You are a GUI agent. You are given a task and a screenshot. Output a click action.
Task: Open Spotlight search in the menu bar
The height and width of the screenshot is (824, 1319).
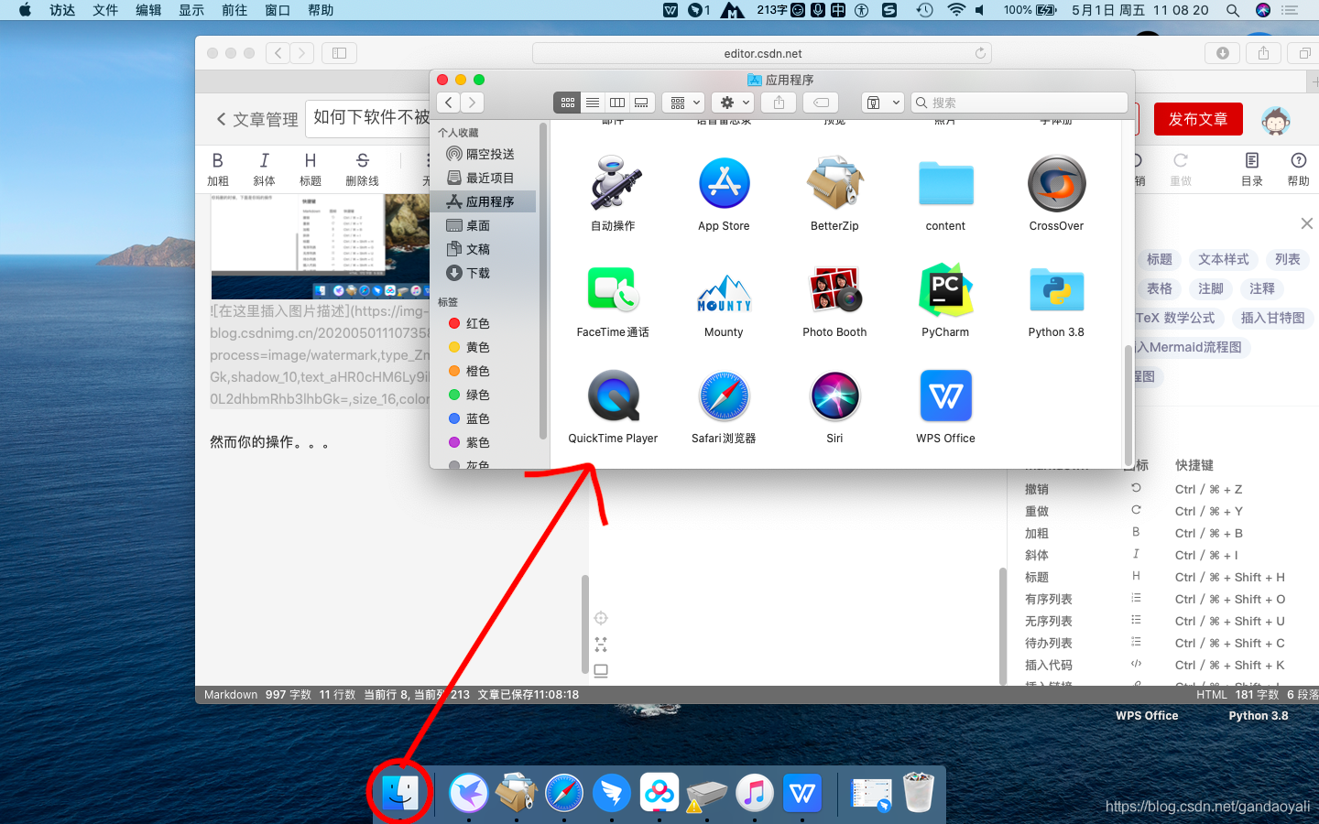(x=1233, y=10)
